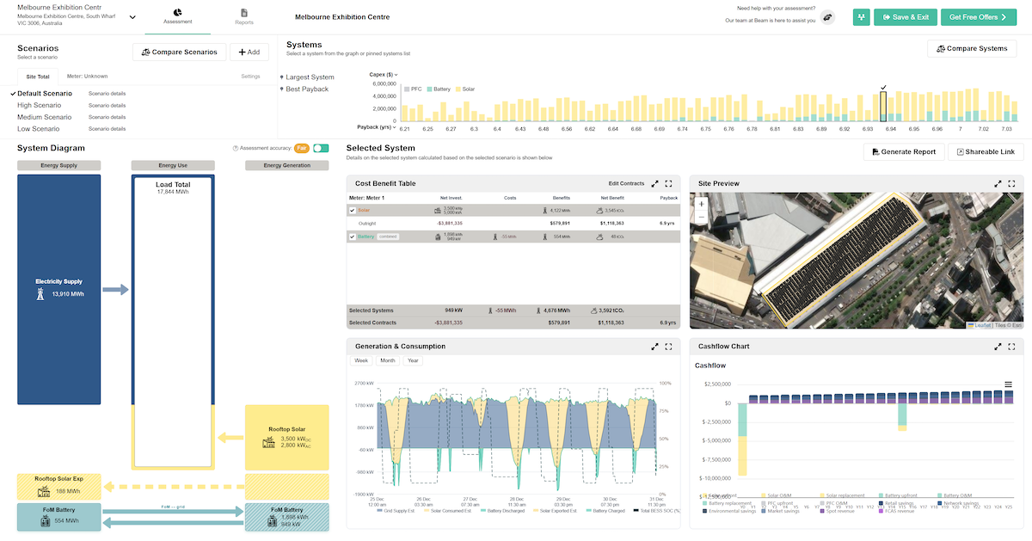Open Compare Scenarios

(179, 52)
